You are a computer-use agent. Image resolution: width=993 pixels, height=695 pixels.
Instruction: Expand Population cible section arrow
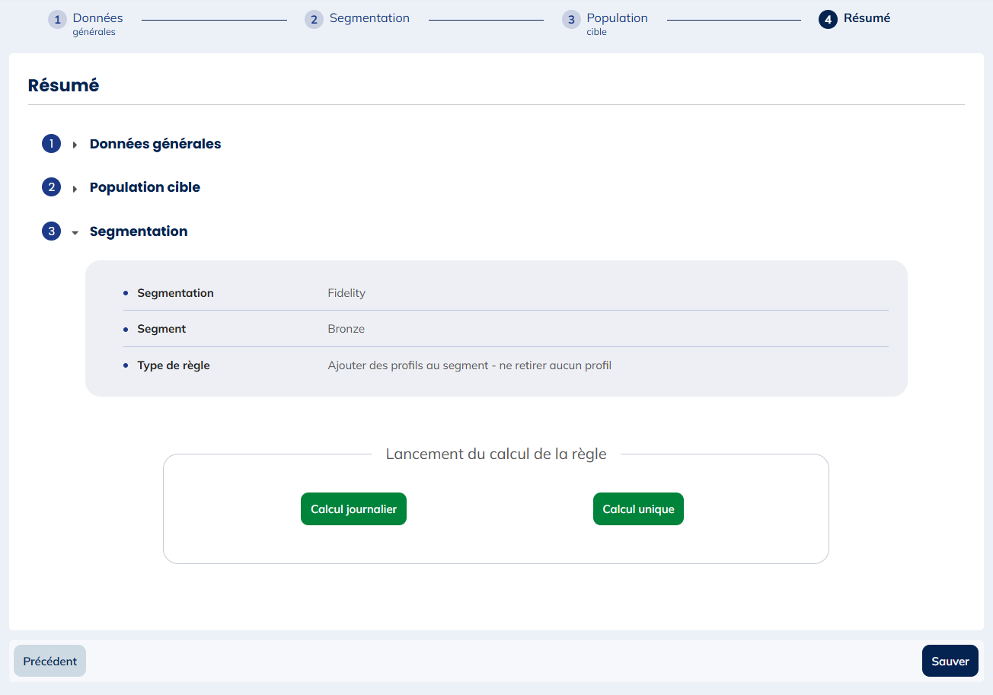coord(75,188)
